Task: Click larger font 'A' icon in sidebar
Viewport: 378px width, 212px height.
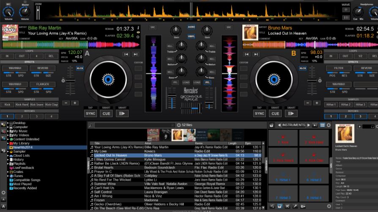Action: (x=3, y=206)
